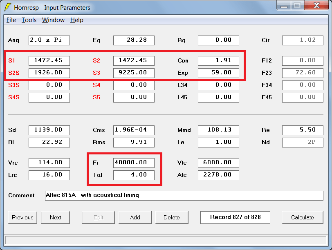Click the Le field 1.00
The width and height of the screenshot is (332, 250).
pyautogui.click(x=218, y=142)
